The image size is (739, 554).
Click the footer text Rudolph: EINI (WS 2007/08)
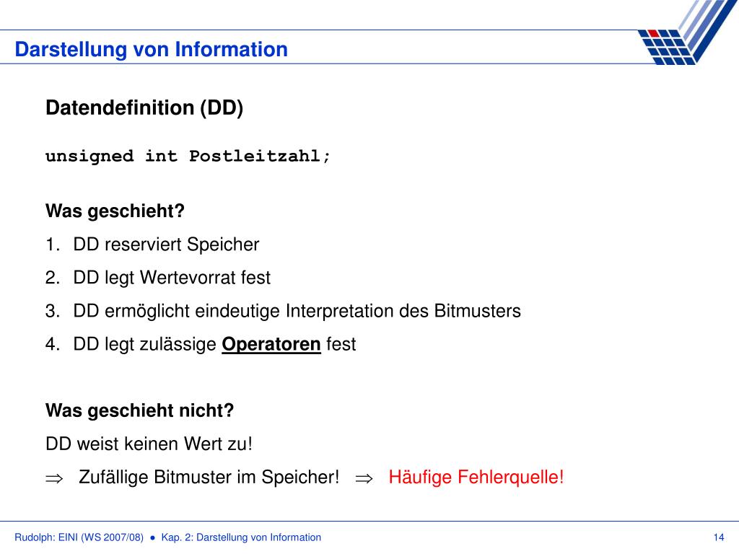click(79, 537)
